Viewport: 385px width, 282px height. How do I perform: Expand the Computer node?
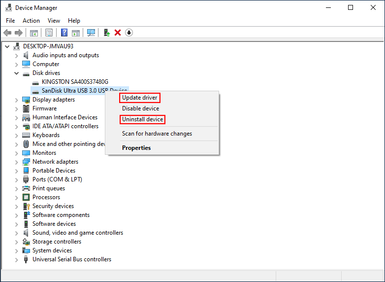click(16, 65)
